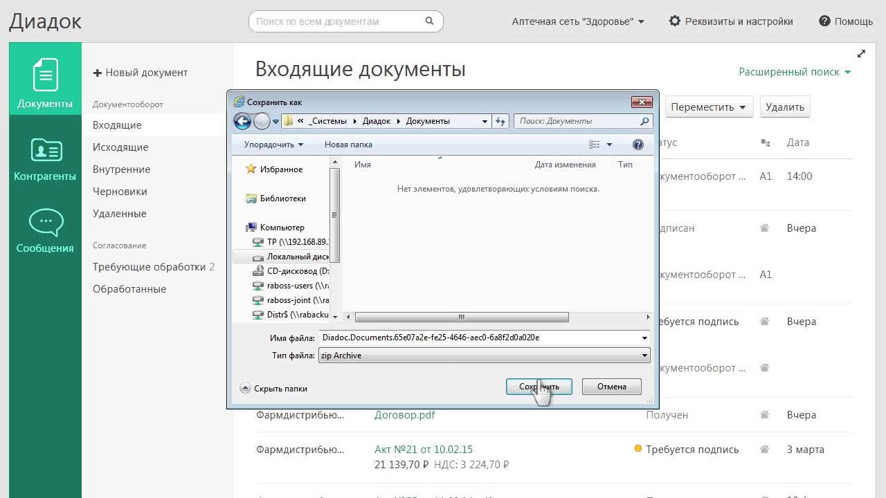Open the Аптечная сеть "Здоровье" organization dropdown

tap(578, 21)
